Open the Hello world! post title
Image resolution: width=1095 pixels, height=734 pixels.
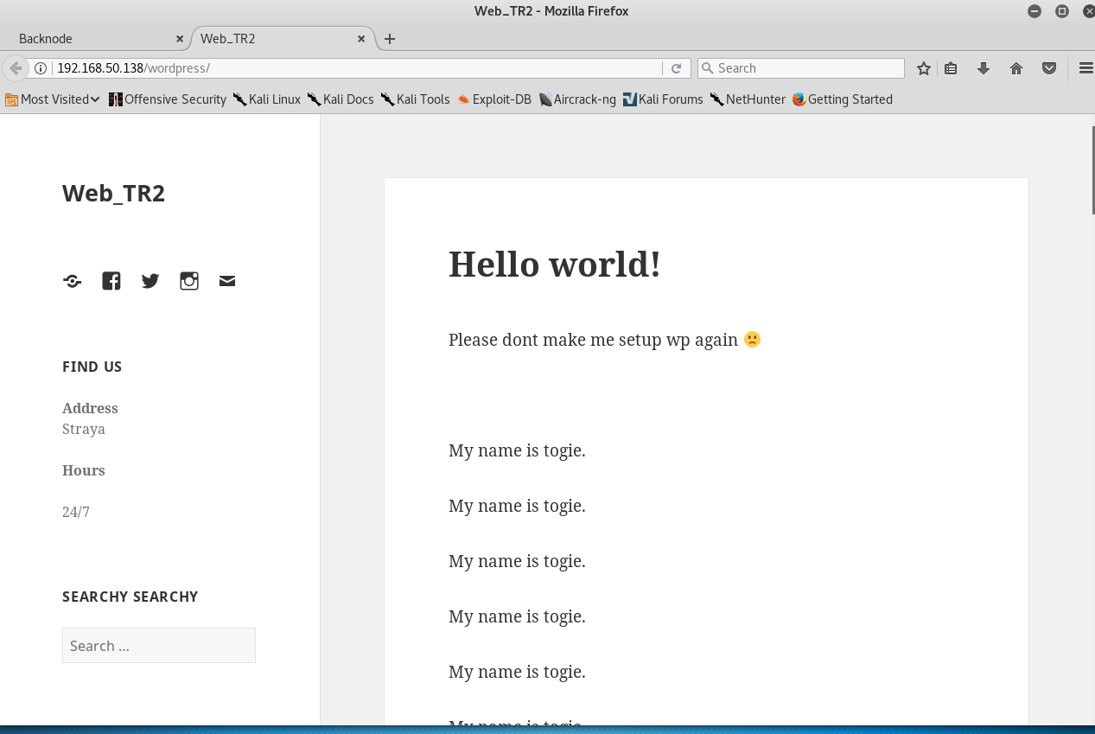[555, 264]
